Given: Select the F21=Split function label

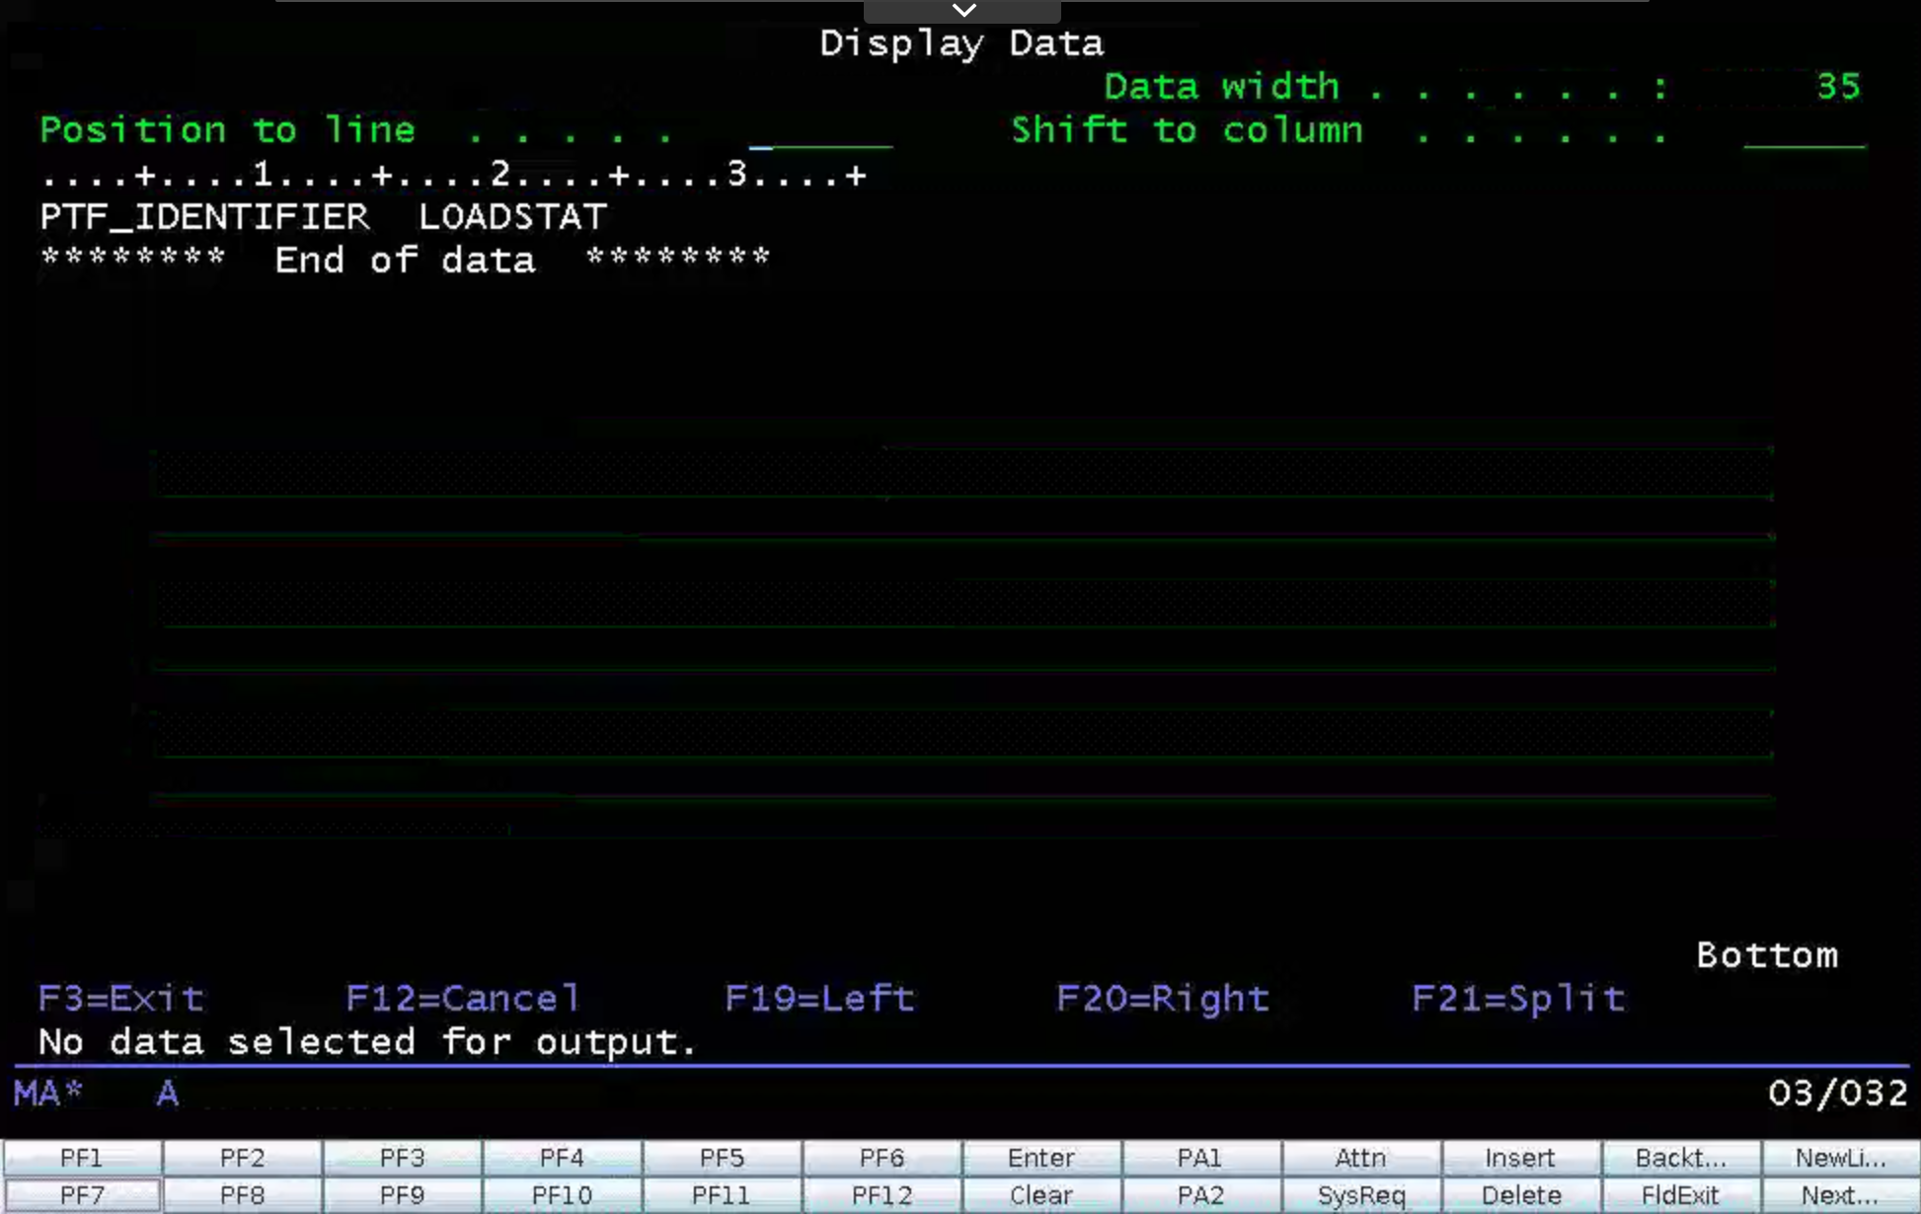Looking at the screenshot, I should pyautogui.click(x=1518, y=999).
